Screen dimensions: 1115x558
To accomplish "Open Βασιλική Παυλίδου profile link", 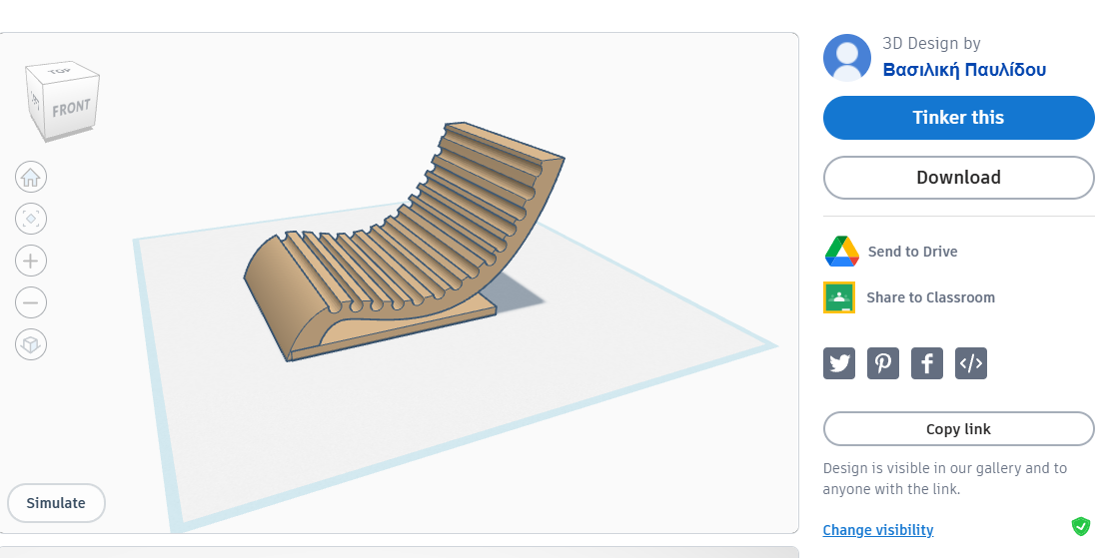I will [964, 69].
